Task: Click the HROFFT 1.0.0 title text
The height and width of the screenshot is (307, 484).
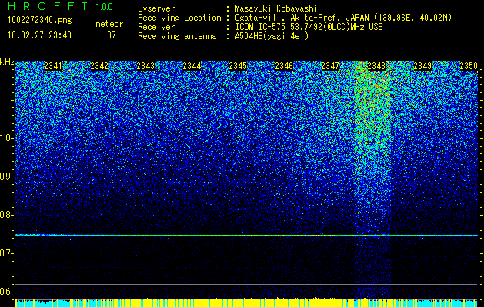Action: tap(61, 6)
